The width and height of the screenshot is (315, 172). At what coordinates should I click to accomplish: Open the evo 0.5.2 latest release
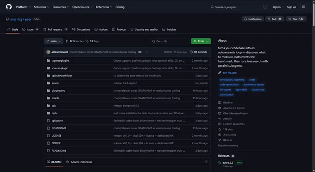(x=228, y=163)
